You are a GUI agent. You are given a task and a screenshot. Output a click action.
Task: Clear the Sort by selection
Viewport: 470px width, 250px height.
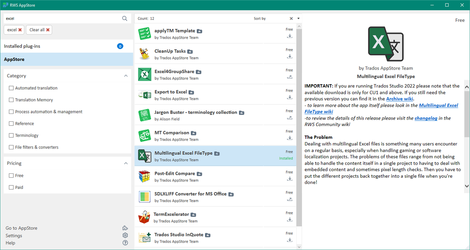291,18
